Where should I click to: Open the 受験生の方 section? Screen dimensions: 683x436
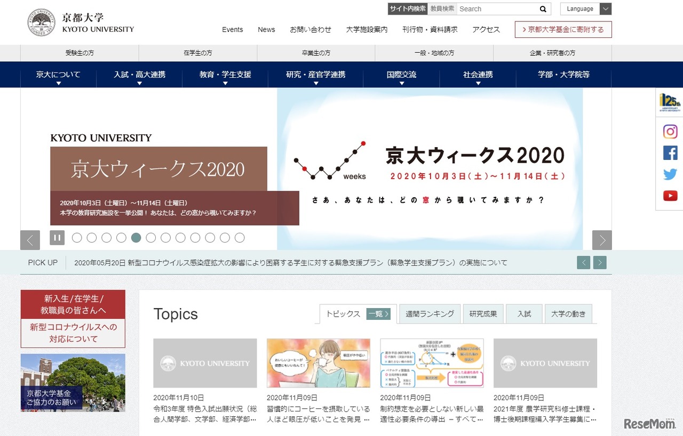click(x=80, y=53)
